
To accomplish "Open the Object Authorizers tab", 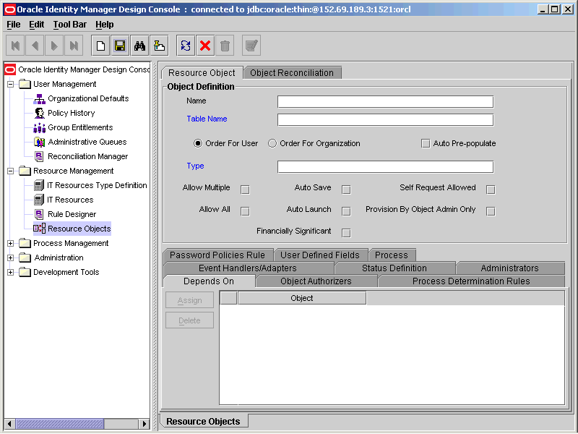I will pyautogui.click(x=316, y=281).
